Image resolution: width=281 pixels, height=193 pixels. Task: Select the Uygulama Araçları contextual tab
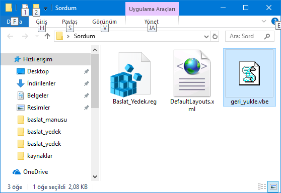pyautogui.click(x=152, y=9)
